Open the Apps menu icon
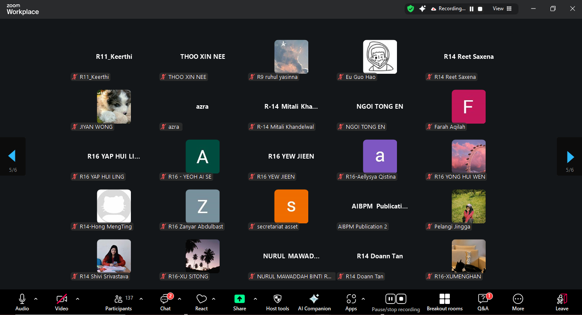Screen dimensions: 582x315 click(x=351, y=302)
